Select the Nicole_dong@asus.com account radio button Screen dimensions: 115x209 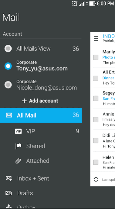(8, 85)
